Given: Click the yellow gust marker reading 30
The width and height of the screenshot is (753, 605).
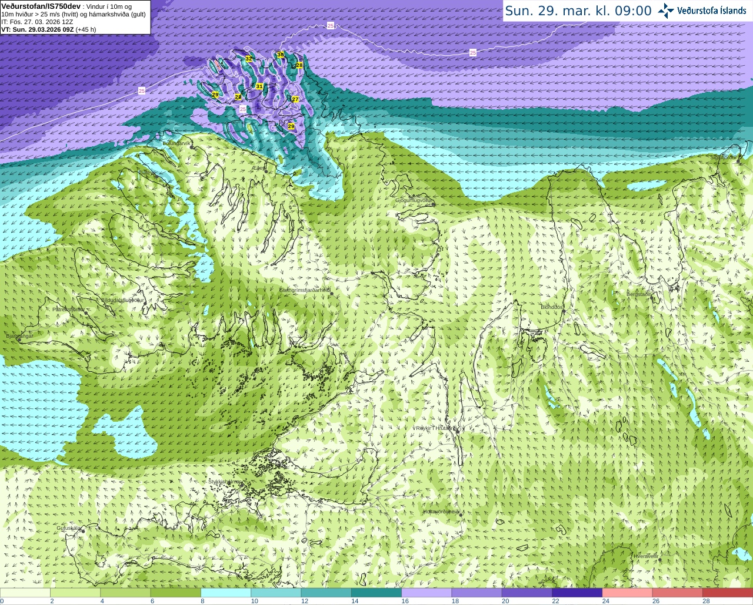Looking at the screenshot, I should tap(281, 55).
